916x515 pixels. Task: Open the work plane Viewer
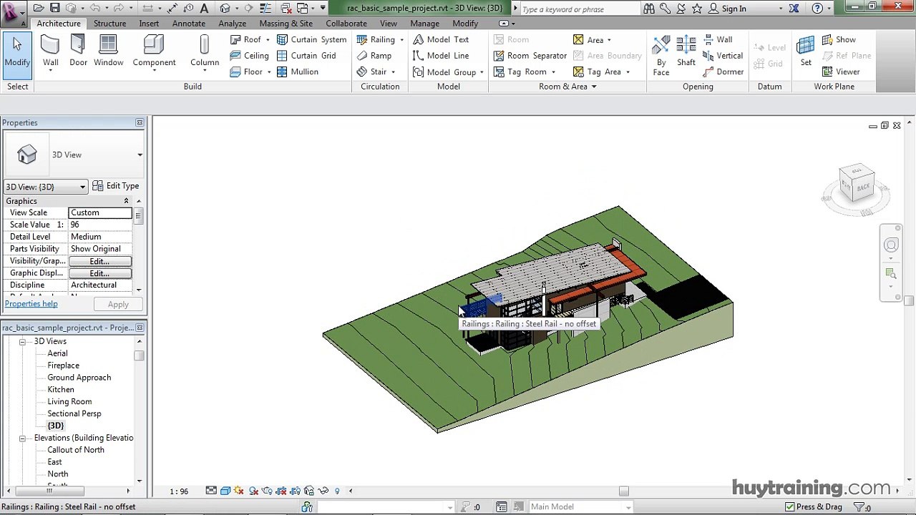(841, 72)
